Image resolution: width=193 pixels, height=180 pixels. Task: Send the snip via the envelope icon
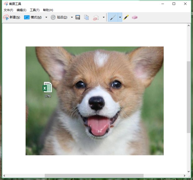point(96,17)
